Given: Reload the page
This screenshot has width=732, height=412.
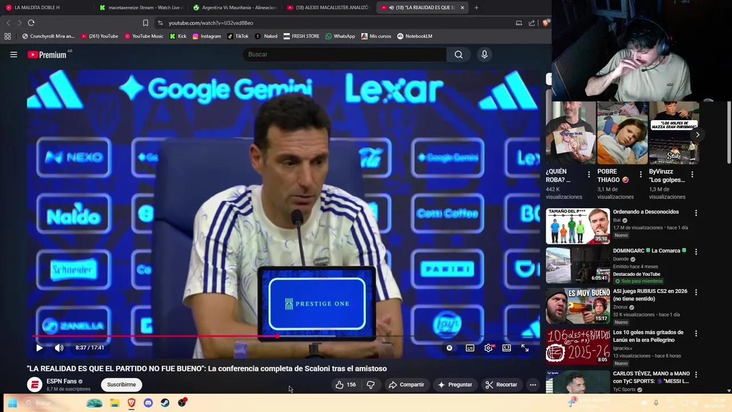Looking at the screenshot, I should [31, 23].
